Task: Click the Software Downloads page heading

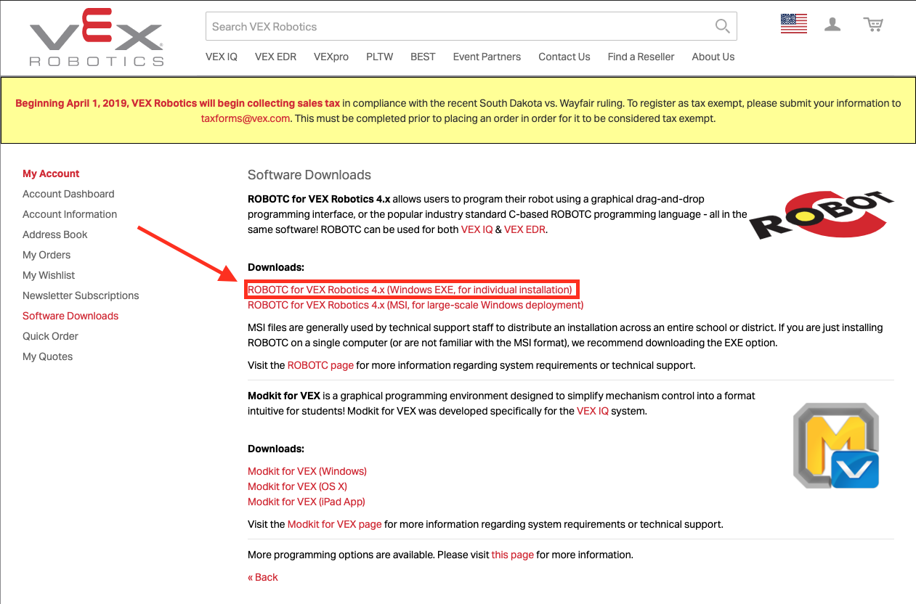Action: click(309, 175)
